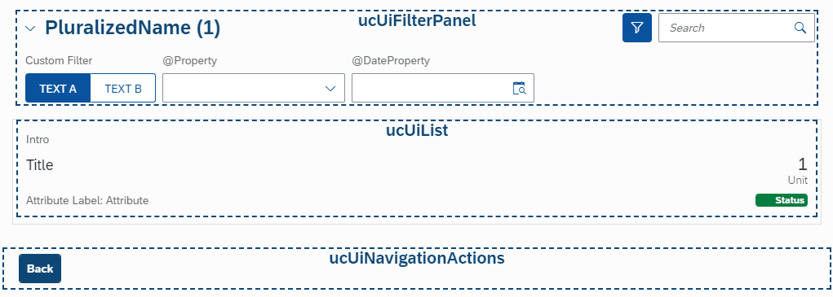Open the calendar picker icon in @DateProperty
This screenshot has height=297, width=833.
[x=519, y=88]
